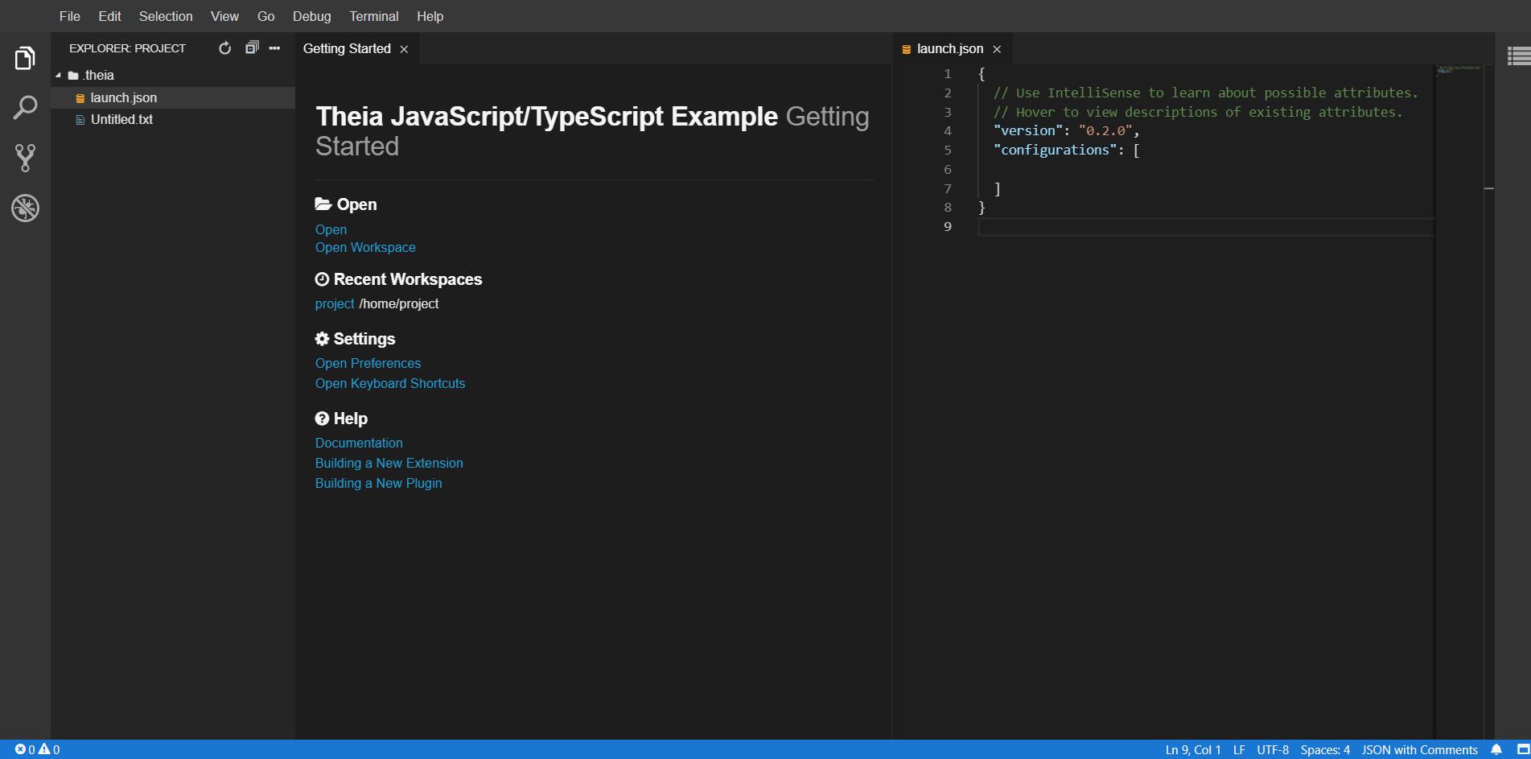
Task: Open the Explorer files view icon
Action: (x=25, y=58)
